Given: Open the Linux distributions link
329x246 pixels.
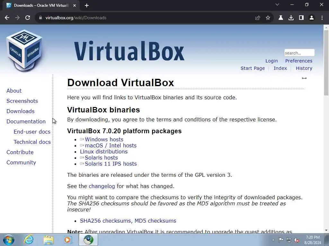Looking at the screenshot, I should pyautogui.click(x=104, y=152).
